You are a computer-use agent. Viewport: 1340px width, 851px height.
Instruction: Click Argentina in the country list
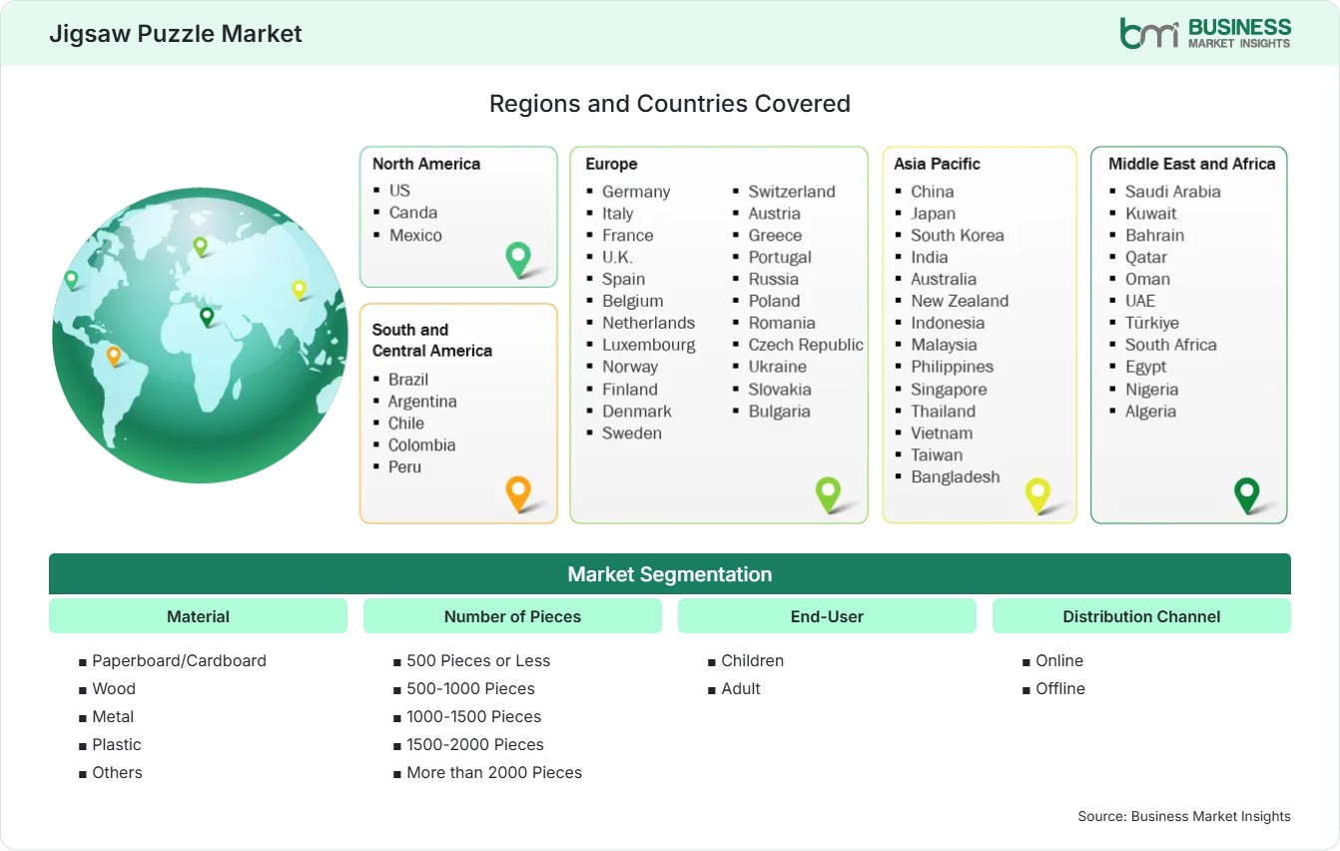[422, 401]
